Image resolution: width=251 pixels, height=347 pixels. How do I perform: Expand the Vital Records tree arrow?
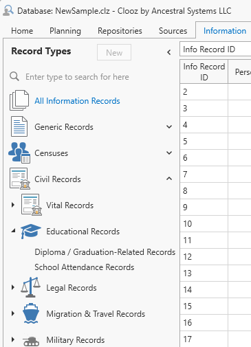pos(13,205)
